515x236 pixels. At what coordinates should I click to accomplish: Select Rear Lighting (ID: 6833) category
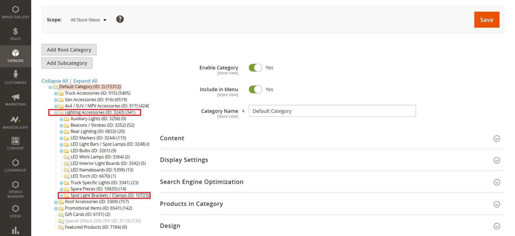(98, 131)
